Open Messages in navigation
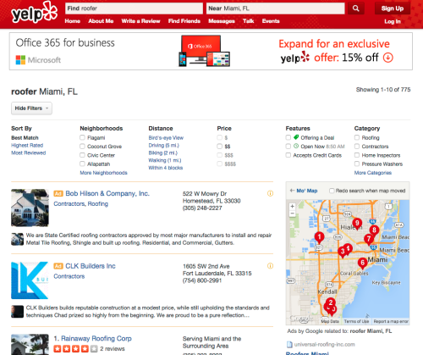Viewport: 423px width, 355px height. click(x=222, y=21)
